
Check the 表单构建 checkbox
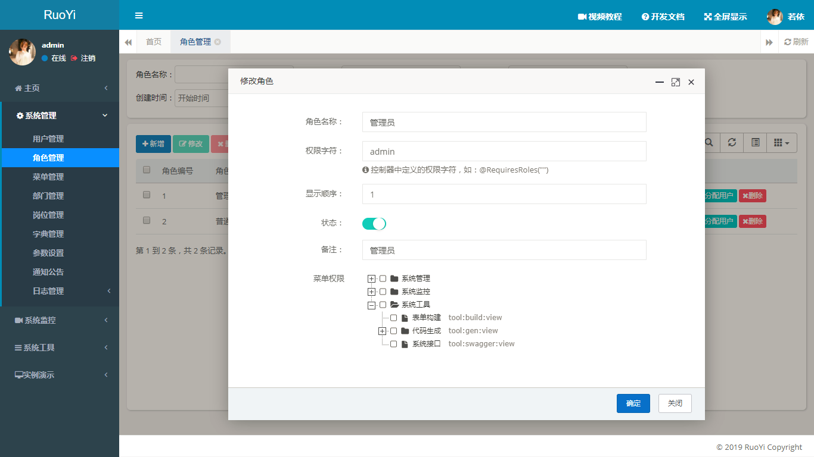click(393, 318)
